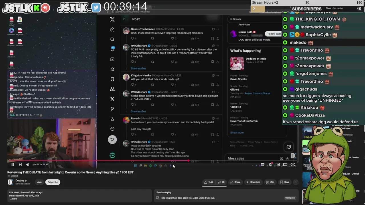This screenshot has height=205, width=365.
Task: Open the Profile person icon in X sidebar
Action: click(112, 119)
